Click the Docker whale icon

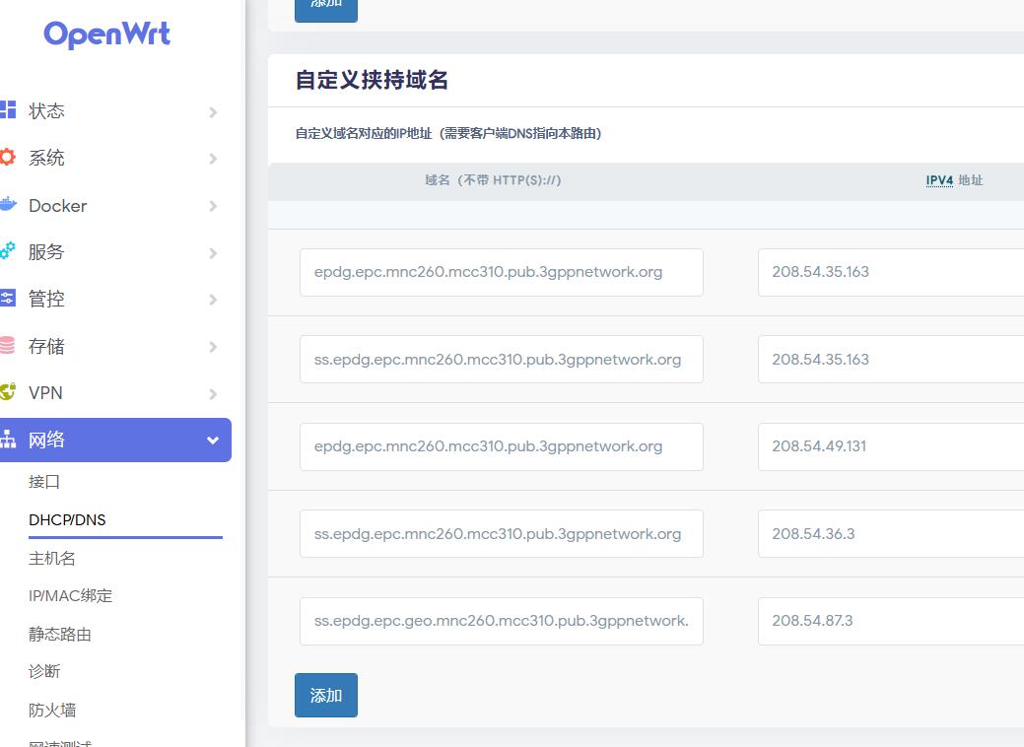(8, 205)
